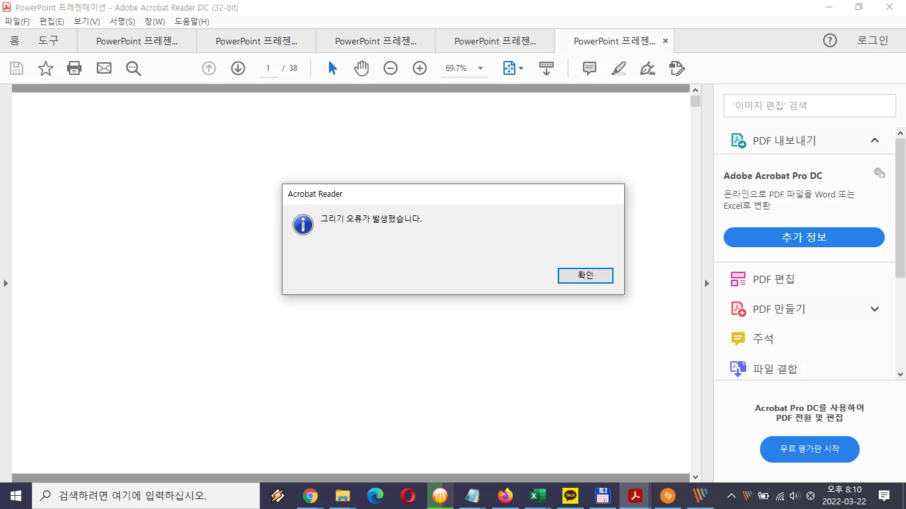Image resolution: width=906 pixels, height=509 pixels.
Task: Select the highlight text pen tool
Action: pyautogui.click(x=619, y=68)
